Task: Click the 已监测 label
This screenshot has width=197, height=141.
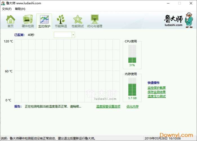Action: 19,35
